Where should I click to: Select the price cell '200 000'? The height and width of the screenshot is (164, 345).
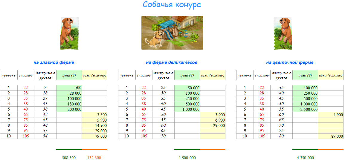pyautogui.click(x=69, y=109)
